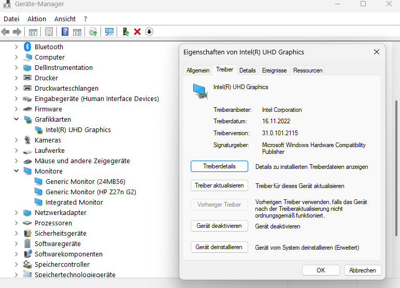This screenshot has width=400, height=288.
Task: Click the Prozessoren chip icon
Action: tap(27, 223)
